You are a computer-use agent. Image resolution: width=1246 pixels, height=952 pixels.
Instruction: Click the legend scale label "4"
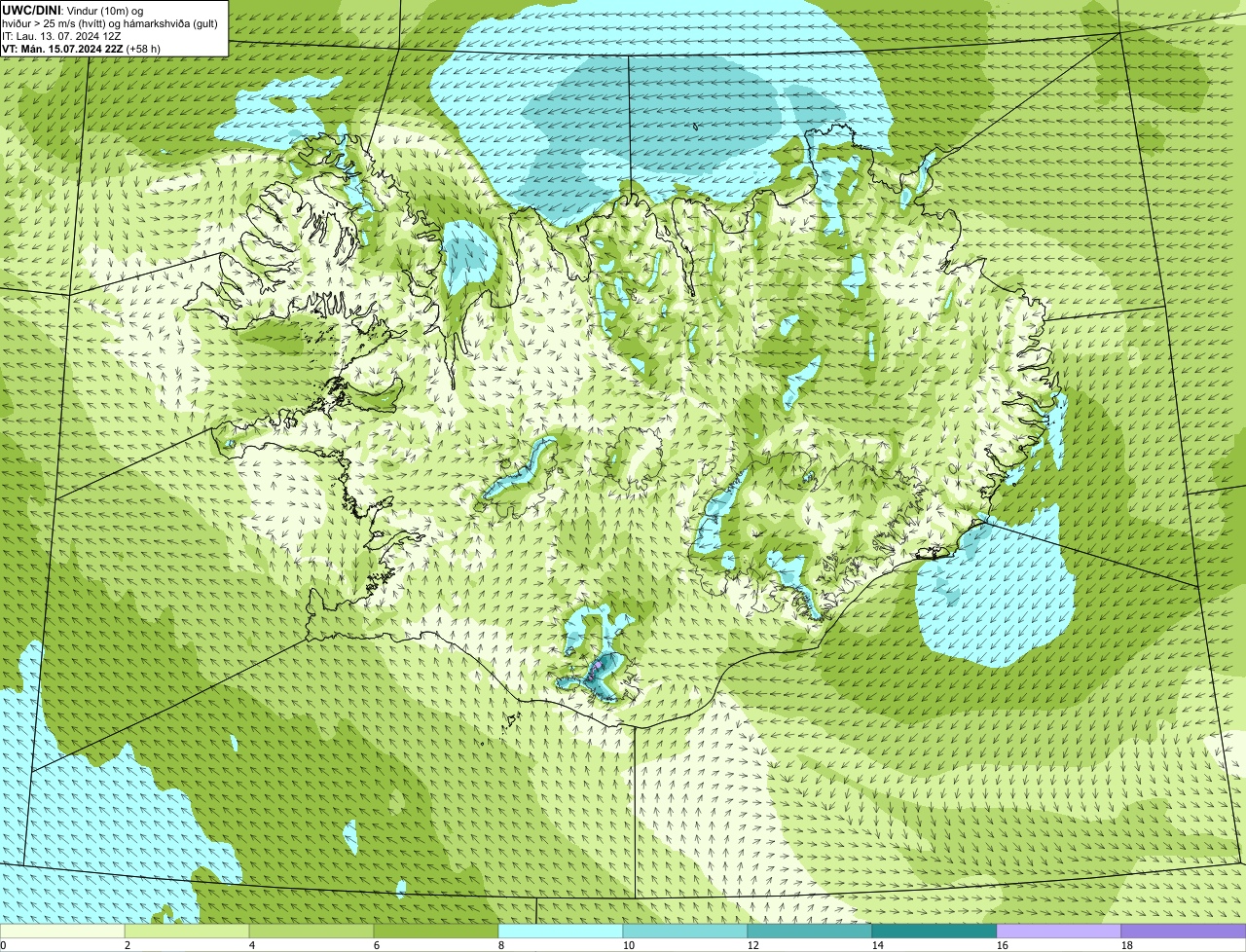251,945
